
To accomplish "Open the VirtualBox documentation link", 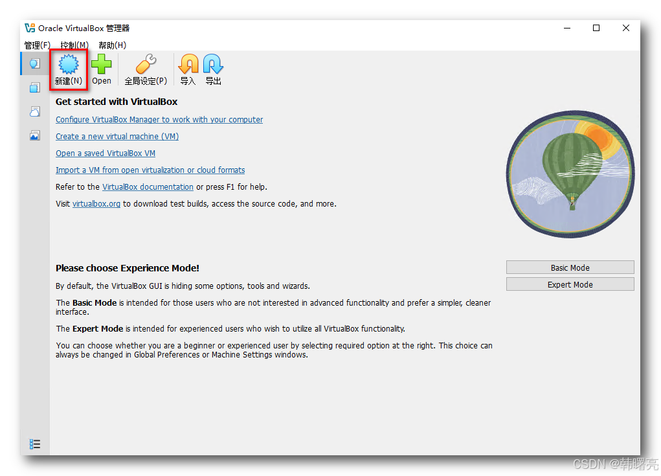I will click(x=148, y=187).
